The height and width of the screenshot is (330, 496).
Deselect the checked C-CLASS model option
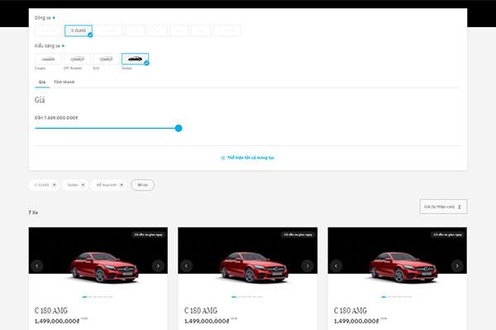click(x=79, y=31)
